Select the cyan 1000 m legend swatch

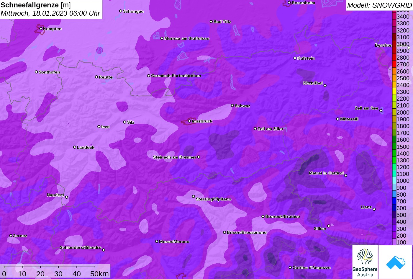(394, 181)
